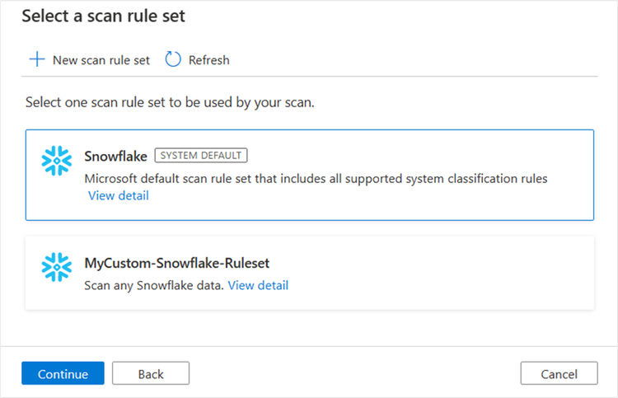
Task: Click the Select one scan rule set instruction text
Action: tap(170, 103)
